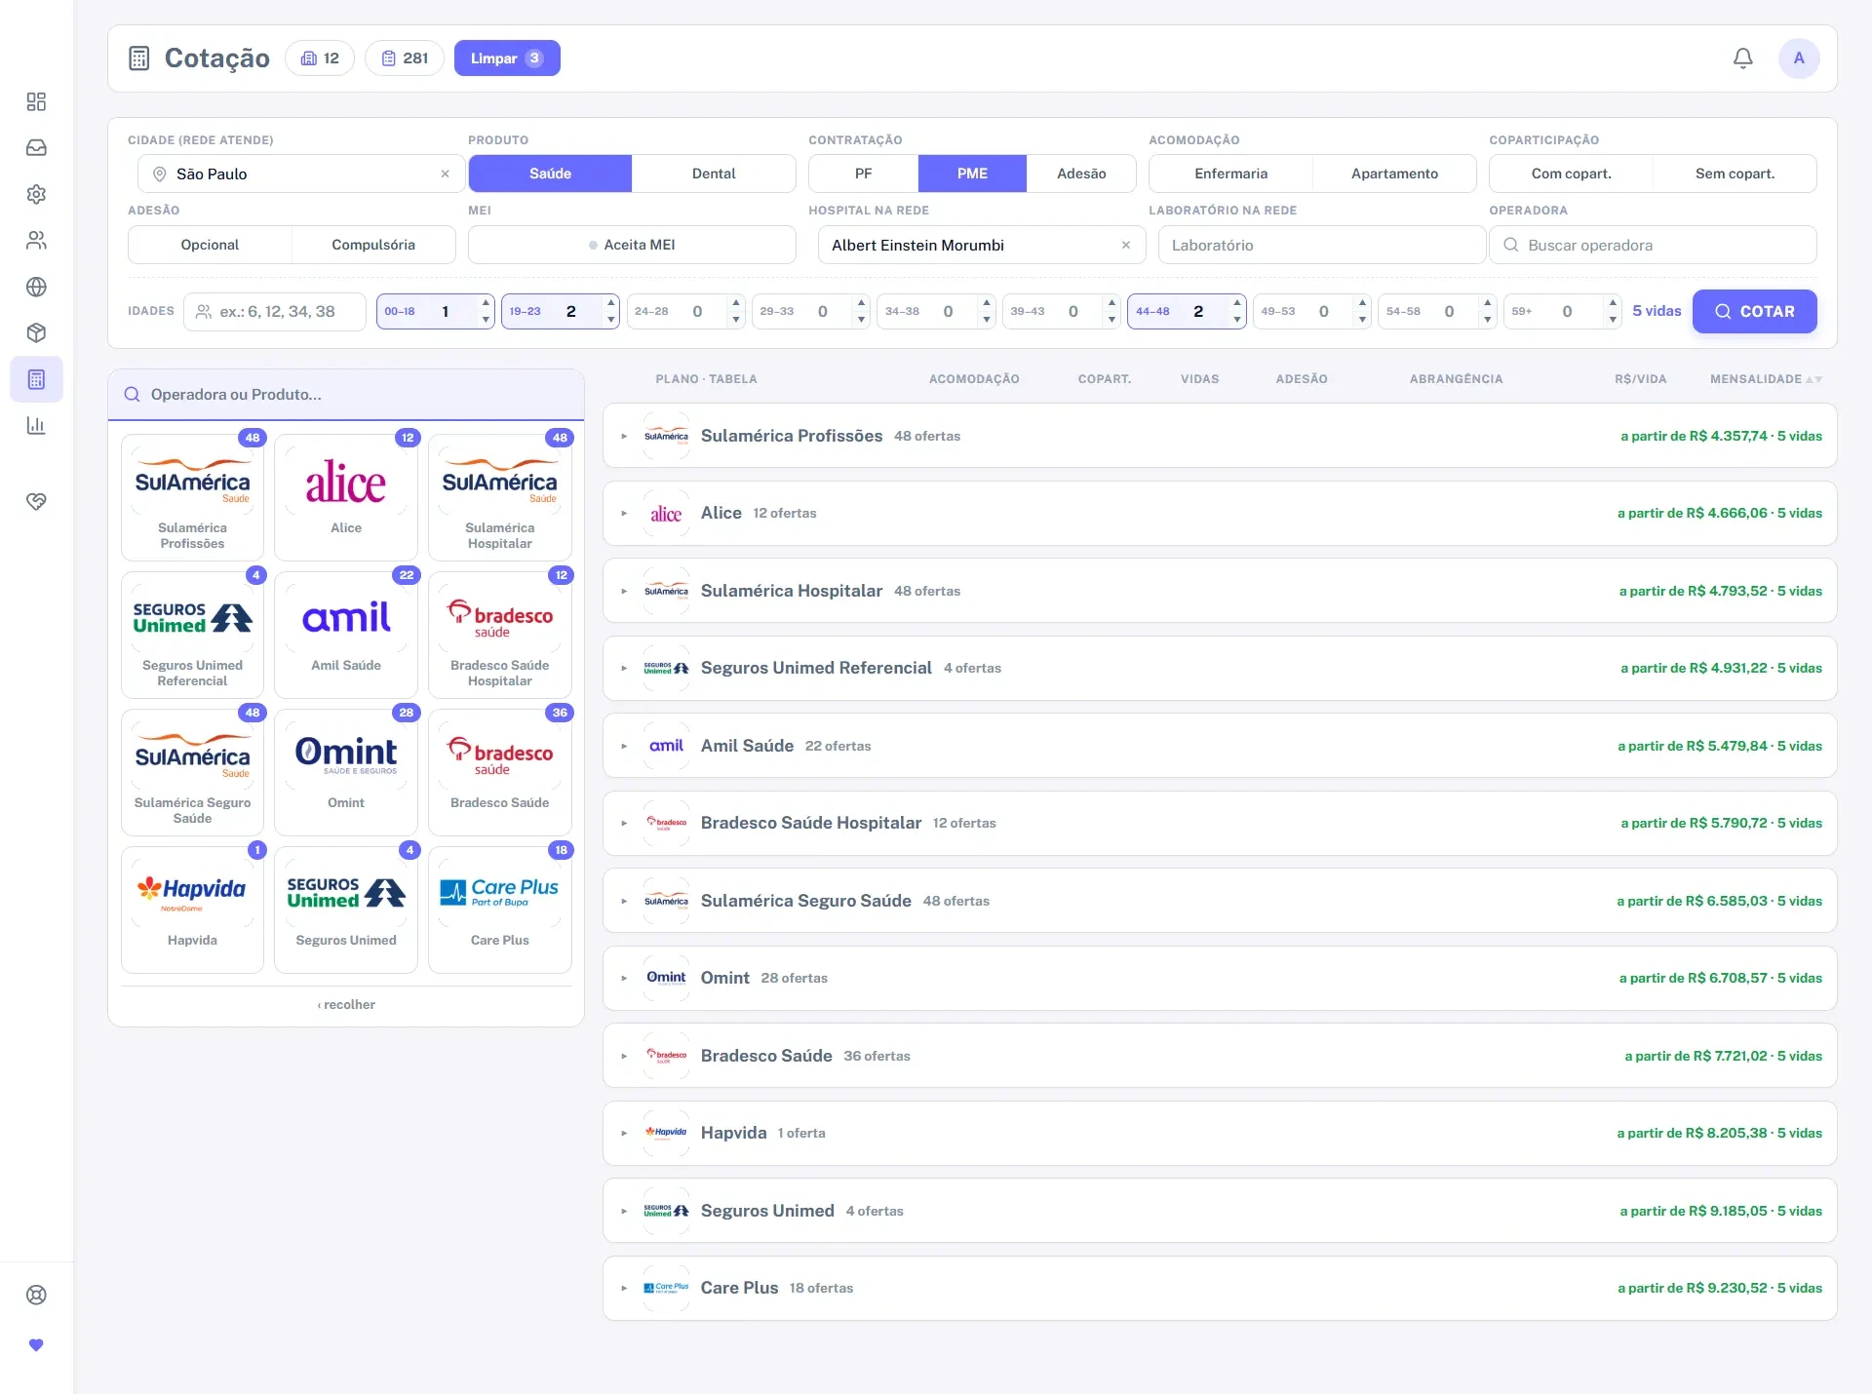Screen dimensions: 1872x1394
Task: Choose Adesão contract type
Action: click(x=1081, y=174)
